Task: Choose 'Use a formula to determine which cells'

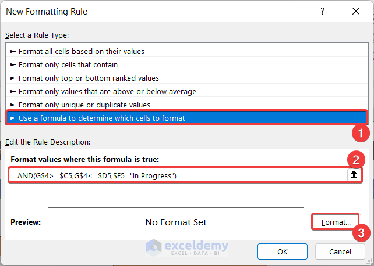Action: point(101,118)
